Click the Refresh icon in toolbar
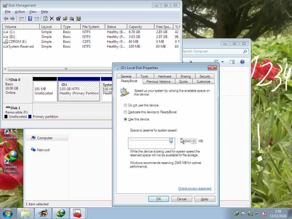The height and width of the screenshot is (219, 292). pos(45,19)
